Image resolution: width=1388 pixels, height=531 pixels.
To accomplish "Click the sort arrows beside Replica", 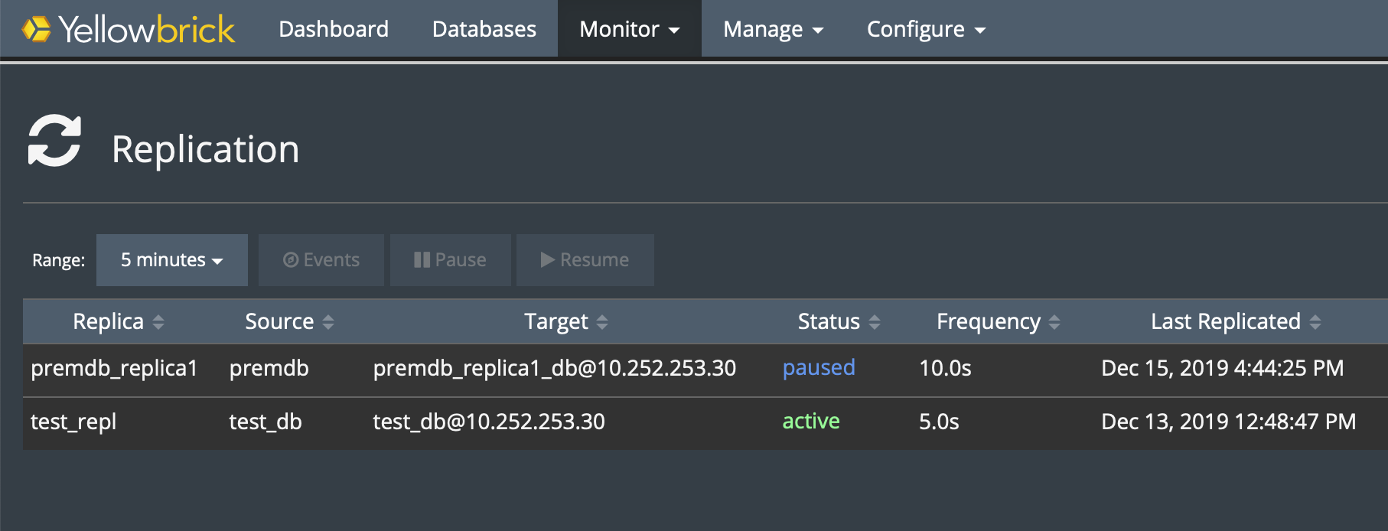I will pyautogui.click(x=158, y=322).
